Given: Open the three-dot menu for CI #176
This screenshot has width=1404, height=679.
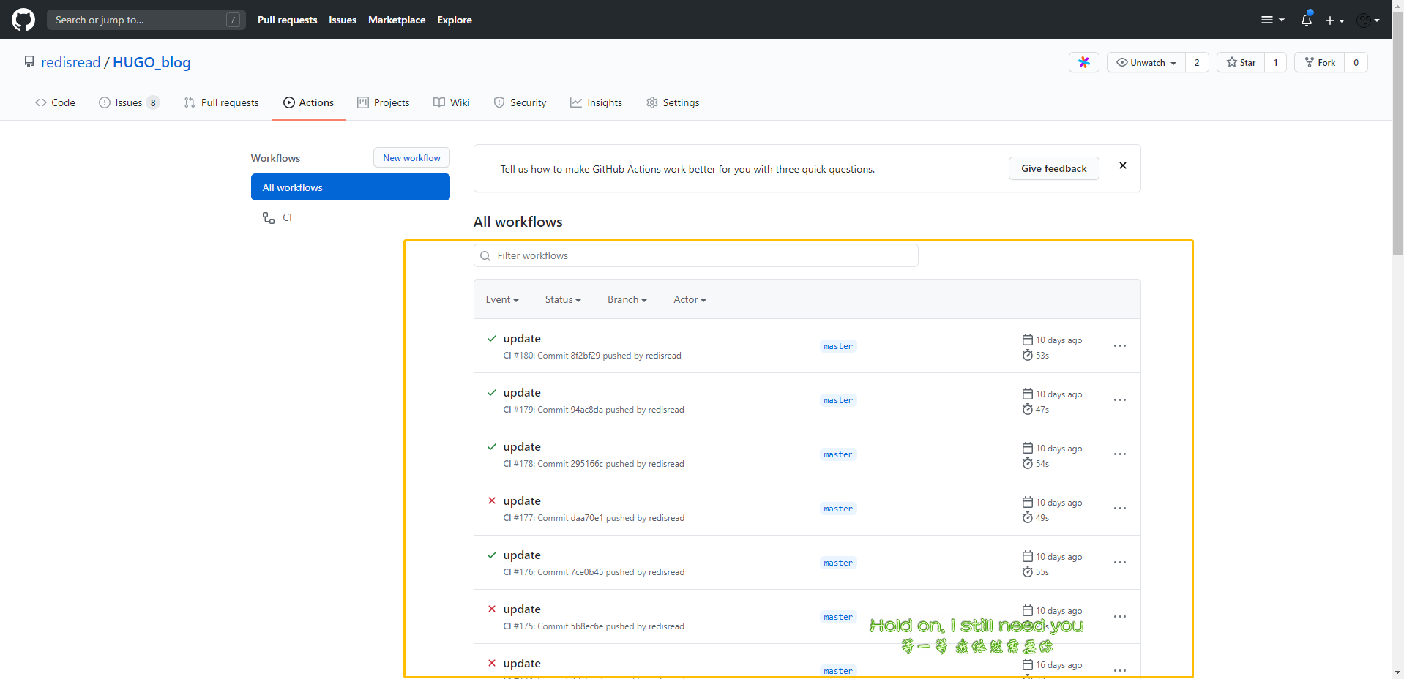Looking at the screenshot, I should (1120, 562).
